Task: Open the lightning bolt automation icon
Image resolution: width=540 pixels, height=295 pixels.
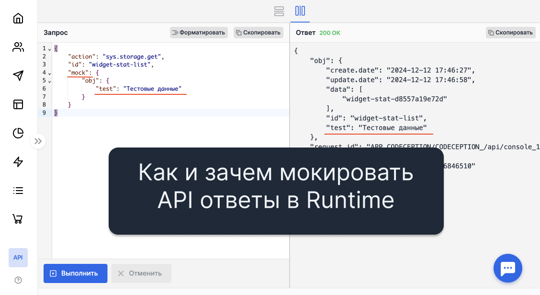Action: pyautogui.click(x=18, y=162)
